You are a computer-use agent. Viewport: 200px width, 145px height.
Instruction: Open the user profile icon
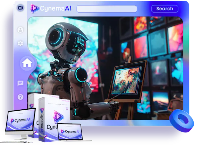21,30
